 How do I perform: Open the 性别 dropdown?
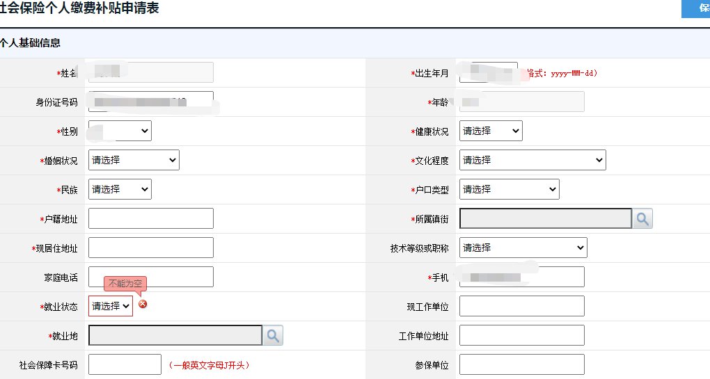click(120, 131)
